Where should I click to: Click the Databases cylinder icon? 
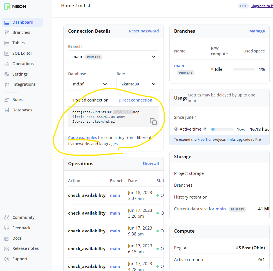click(7, 110)
